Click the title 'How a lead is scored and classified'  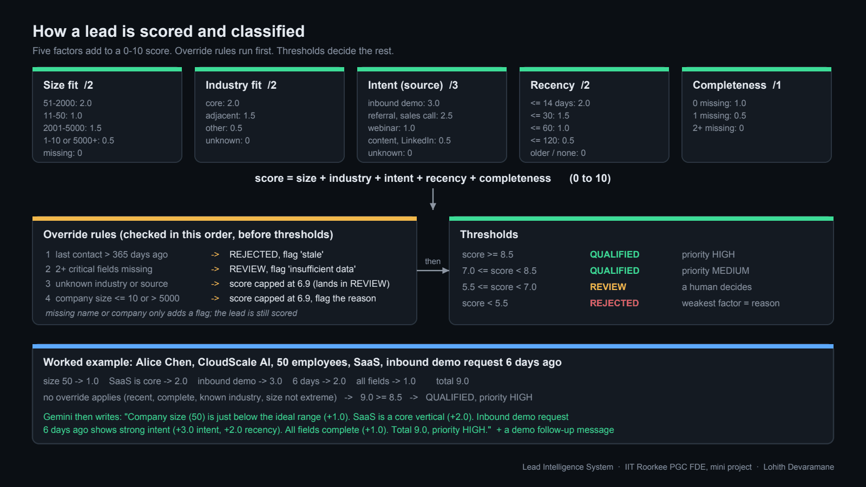168,31
